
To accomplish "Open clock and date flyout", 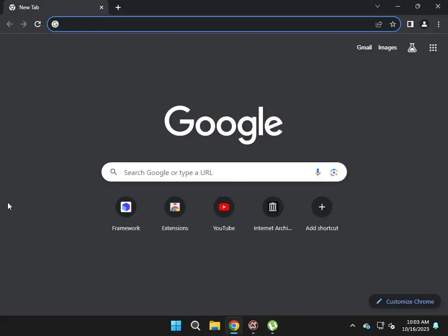I will 416,325.
